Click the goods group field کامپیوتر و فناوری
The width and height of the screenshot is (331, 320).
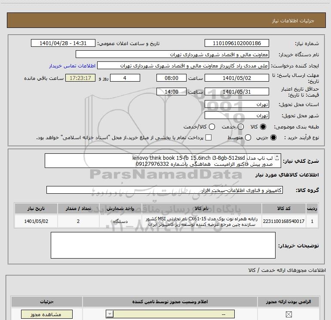click(165, 190)
